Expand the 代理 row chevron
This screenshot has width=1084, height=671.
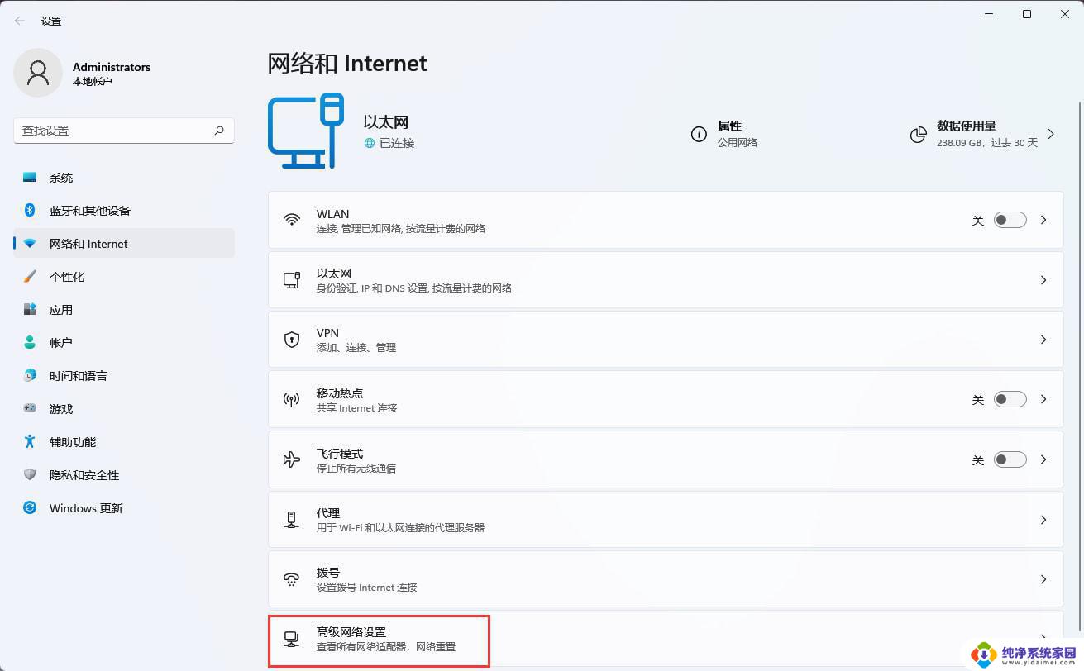pyautogui.click(x=1043, y=520)
